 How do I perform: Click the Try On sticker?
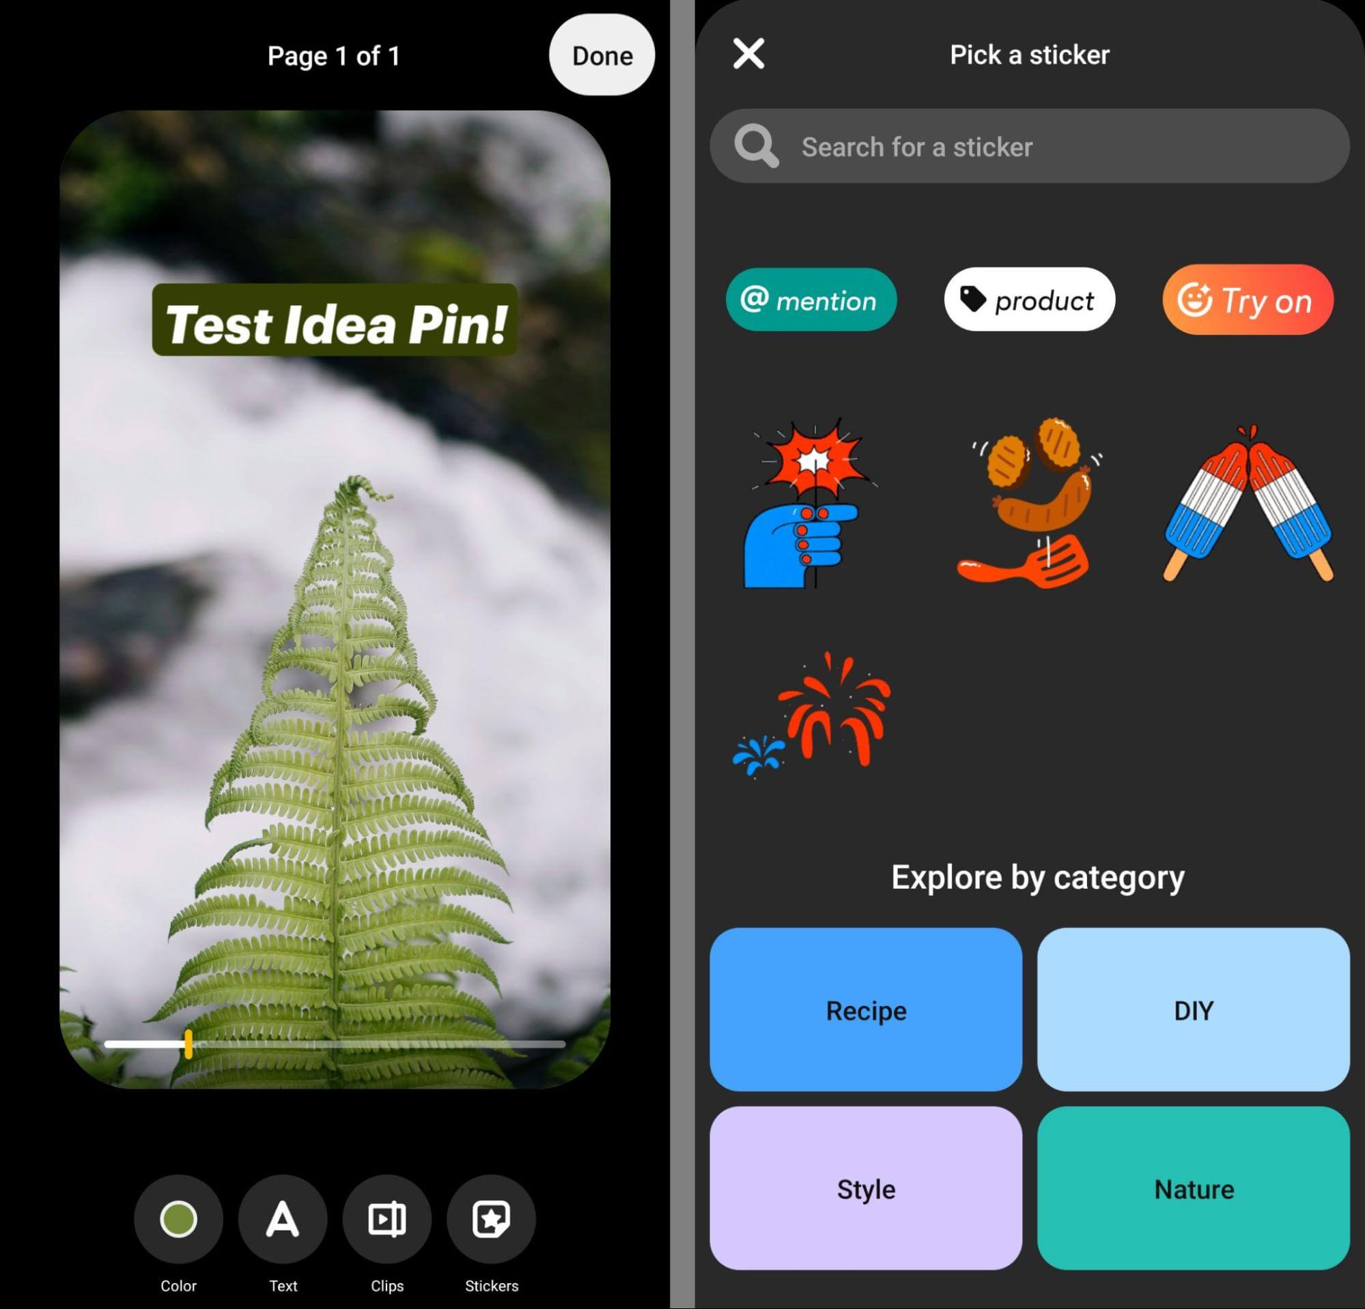tap(1244, 302)
